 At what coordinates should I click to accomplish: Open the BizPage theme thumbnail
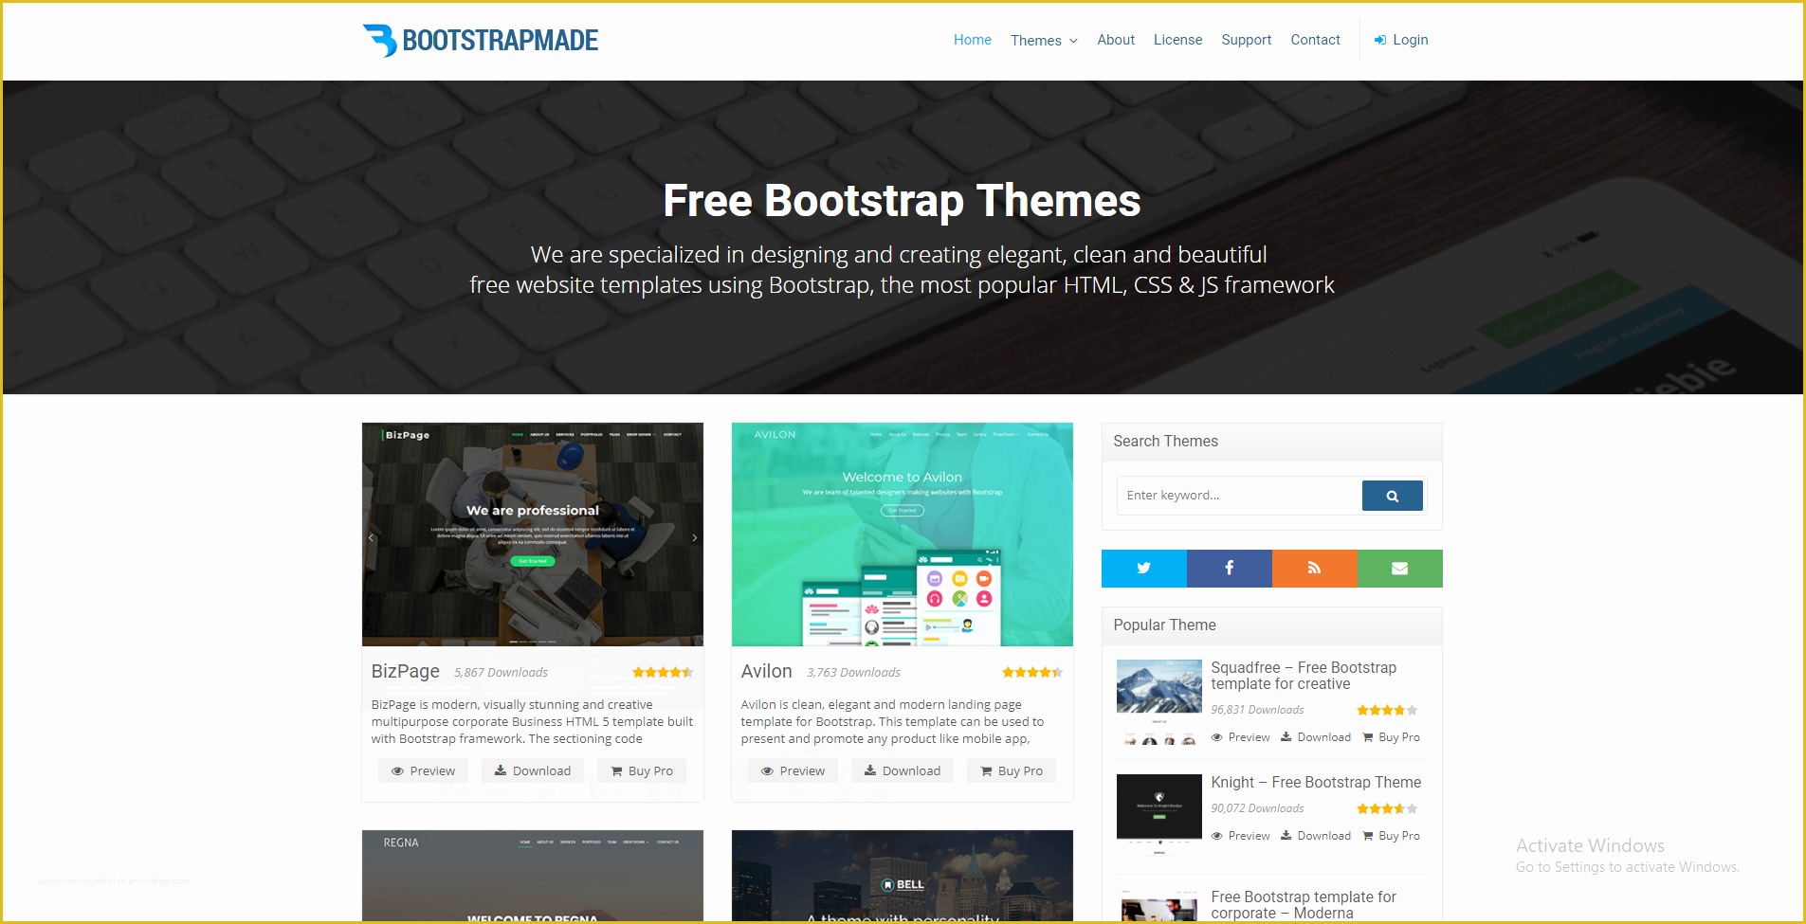coord(532,534)
